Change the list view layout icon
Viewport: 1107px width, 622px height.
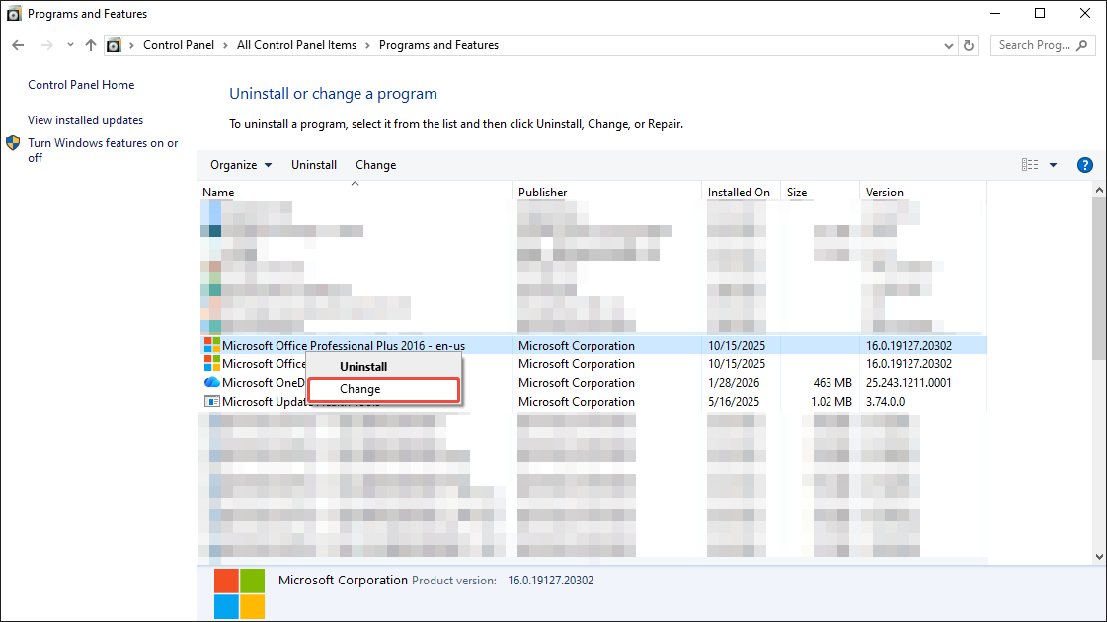pos(1030,164)
